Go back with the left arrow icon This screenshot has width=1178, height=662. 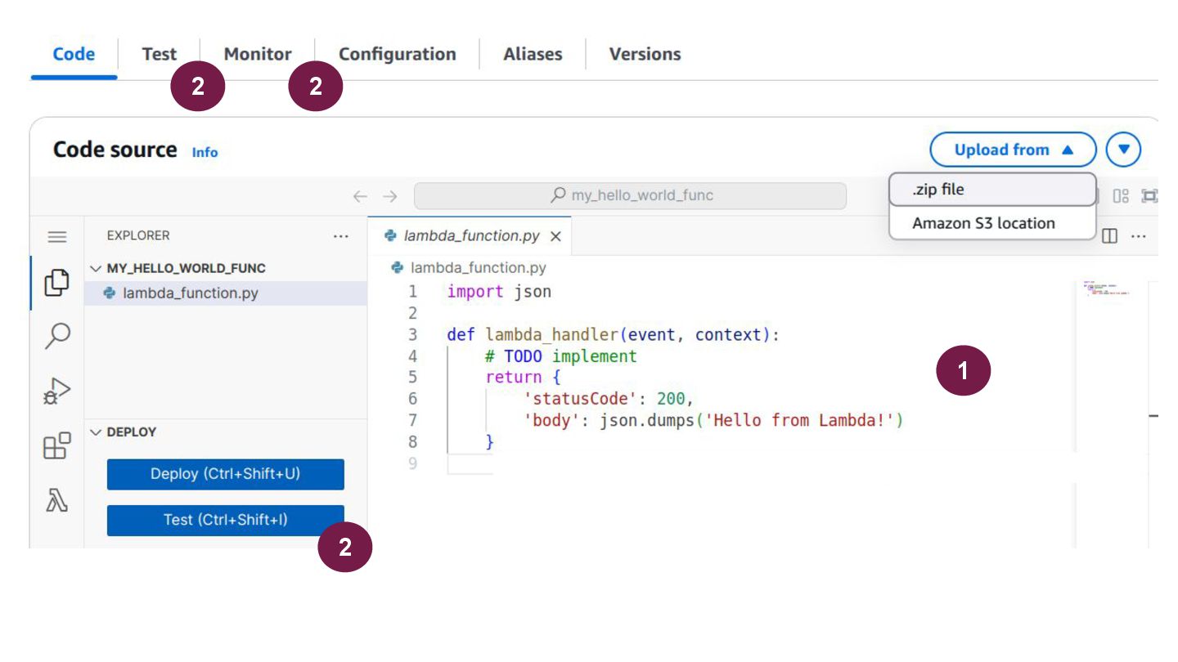[360, 196]
